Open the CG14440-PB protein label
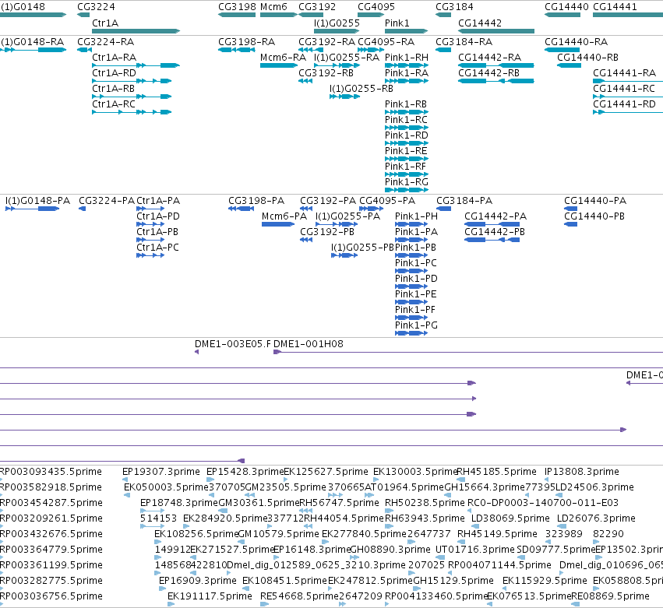663x608 pixels. [x=594, y=216]
